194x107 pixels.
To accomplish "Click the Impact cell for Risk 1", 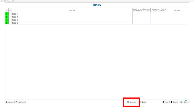I will (141, 14).
